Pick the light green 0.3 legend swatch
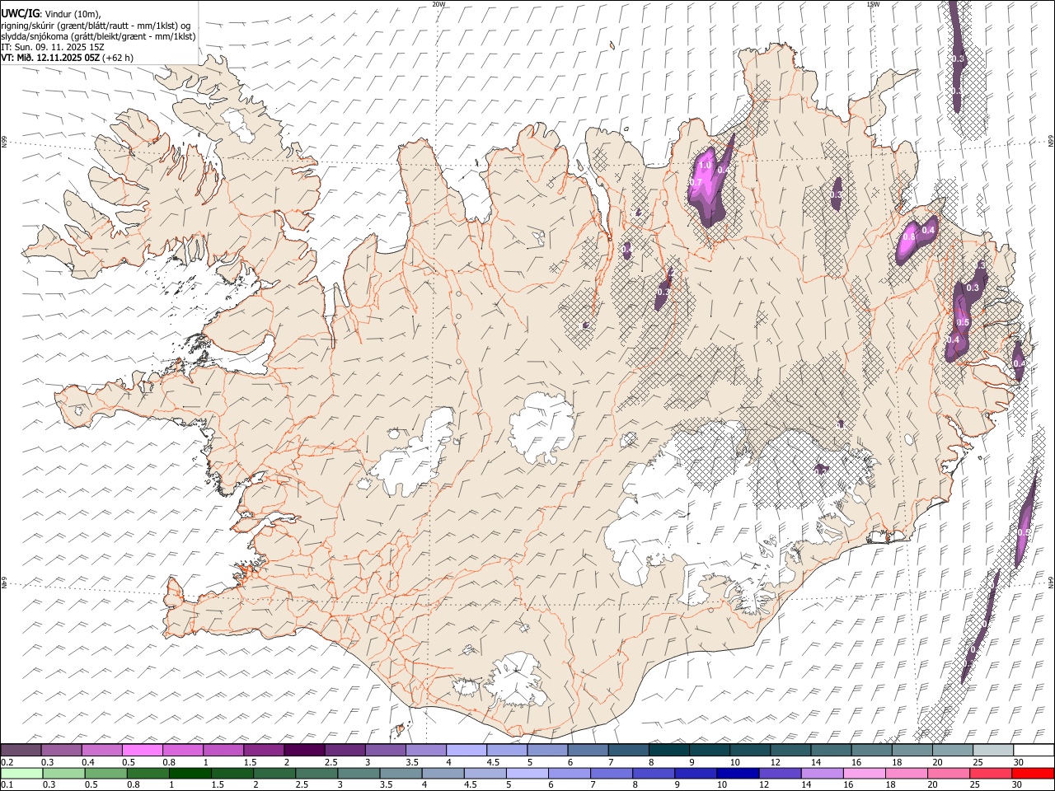The height and width of the screenshot is (791, 1055). tap(63, 773)
